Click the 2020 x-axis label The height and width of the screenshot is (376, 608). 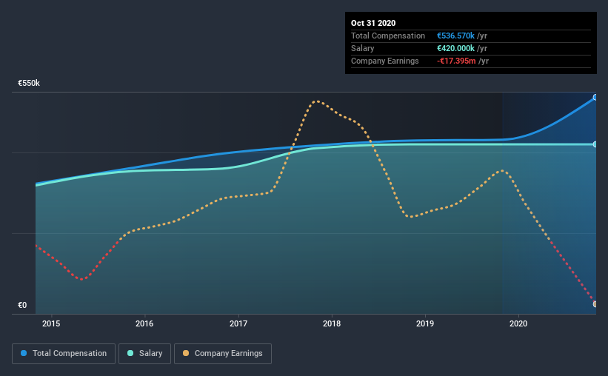point(518,323)
